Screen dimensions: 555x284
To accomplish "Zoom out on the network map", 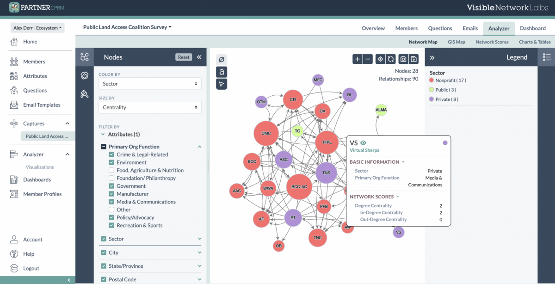I will click(368, 59).
